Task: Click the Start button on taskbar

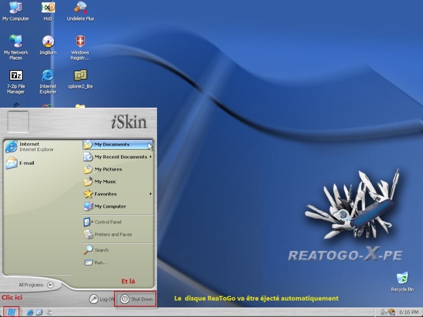Action: tap(11, 312)
